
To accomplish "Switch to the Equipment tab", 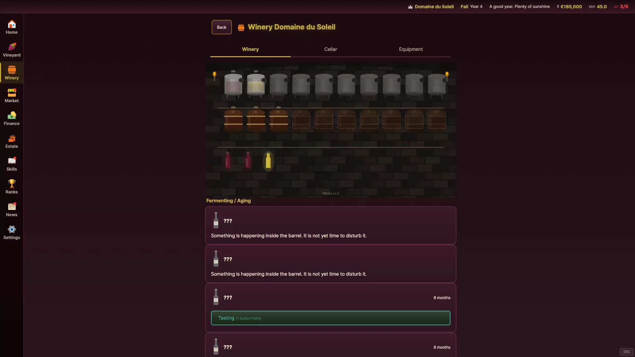I will [x=411, y=49].
